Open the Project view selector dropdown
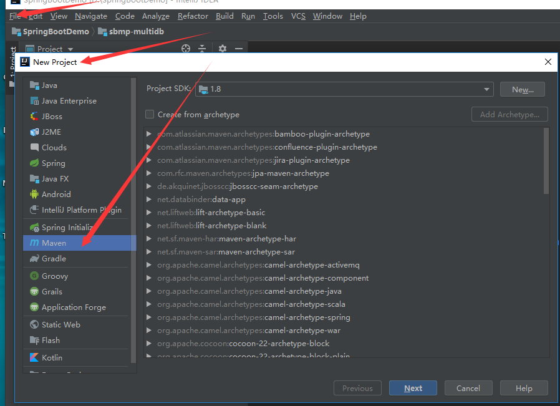This screenshot has width=560, height=406. [70, 49]
